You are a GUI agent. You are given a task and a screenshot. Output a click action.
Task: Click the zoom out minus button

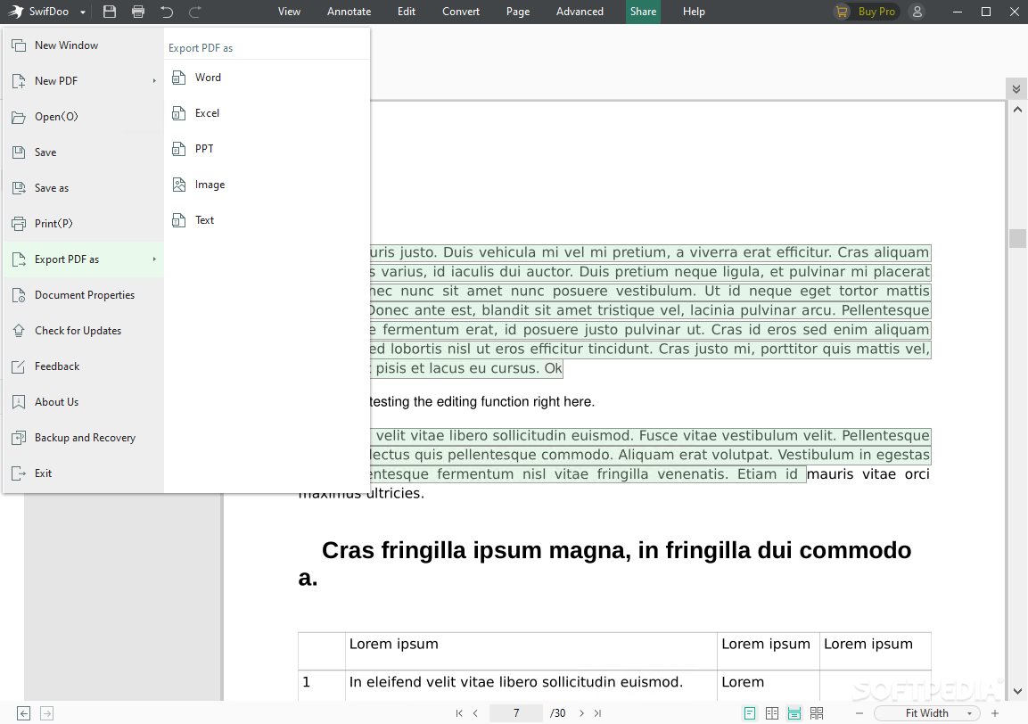tap(859, 713)
